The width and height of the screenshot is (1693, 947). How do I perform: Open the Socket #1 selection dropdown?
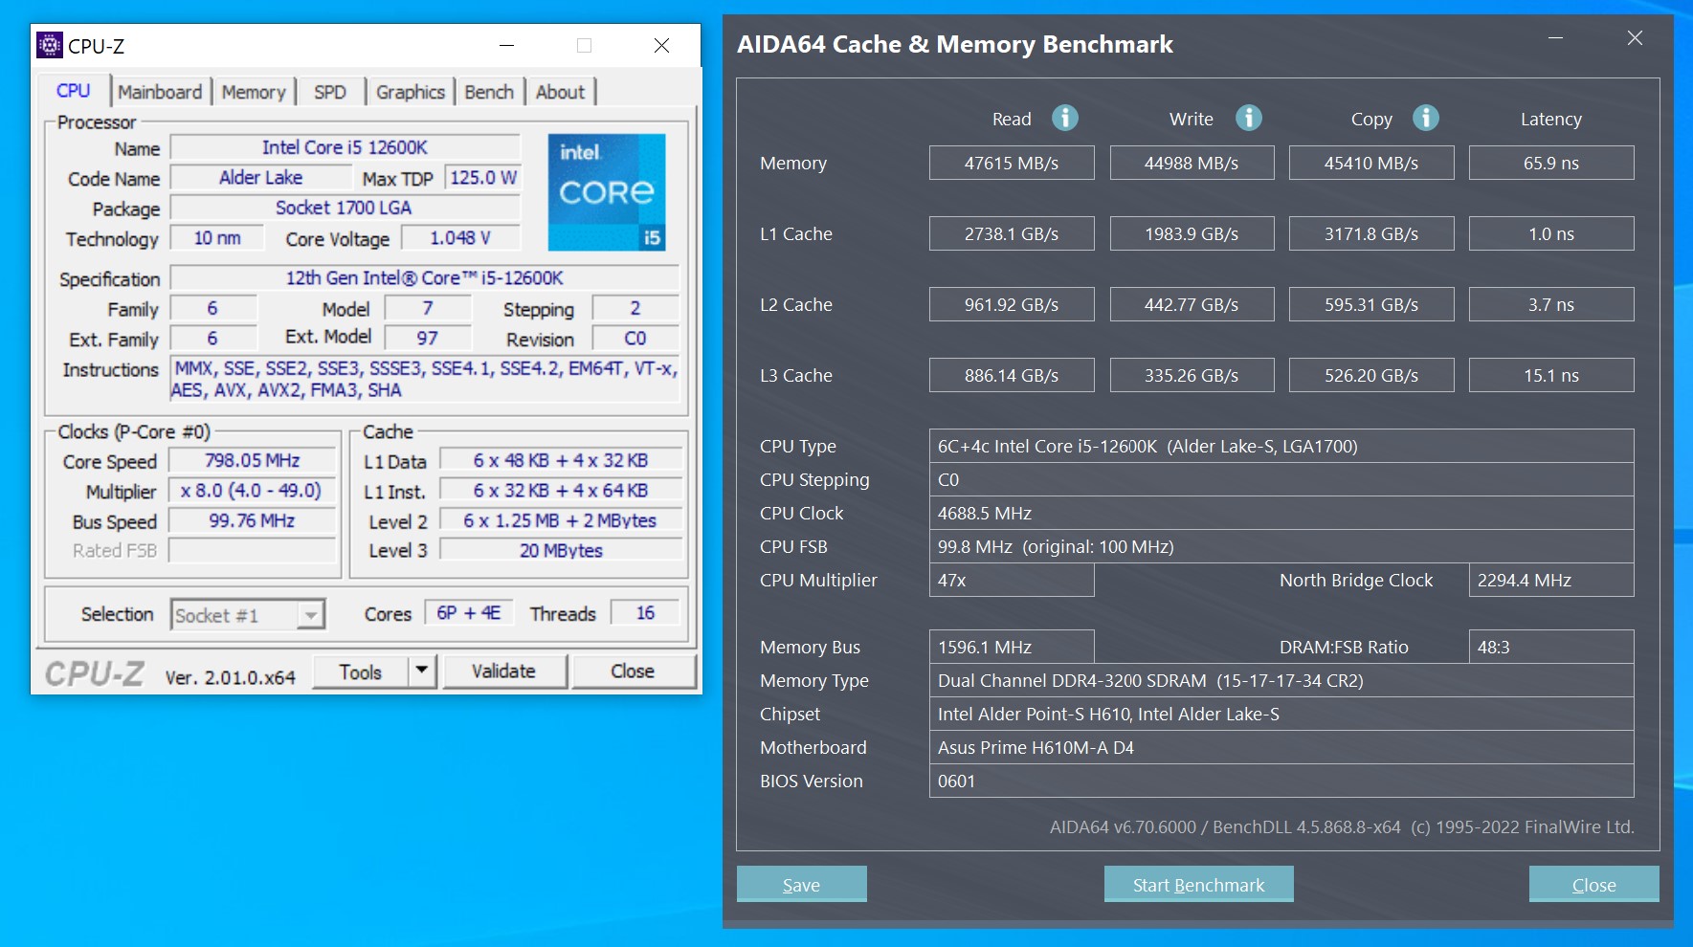coord(248,615)
